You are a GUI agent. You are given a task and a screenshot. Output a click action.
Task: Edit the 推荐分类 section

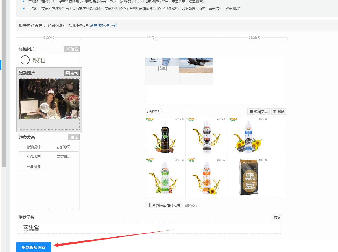74,137
